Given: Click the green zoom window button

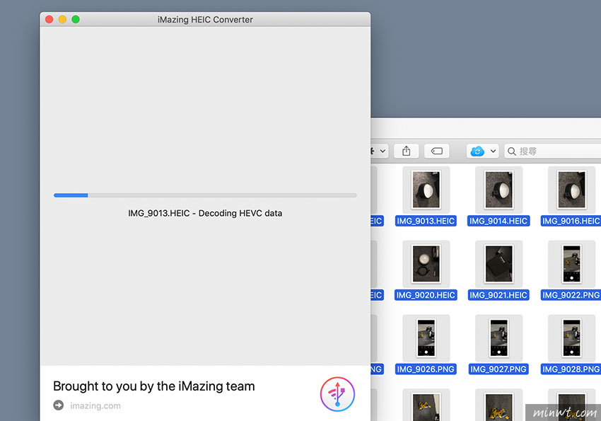Looking at the screenshot, I should [x=76, y=19].
